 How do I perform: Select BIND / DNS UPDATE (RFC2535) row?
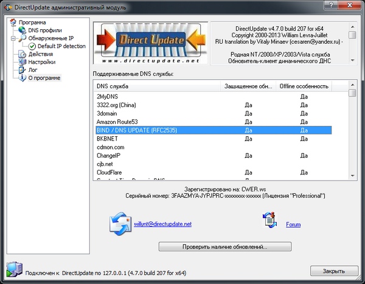click(214, 130)
